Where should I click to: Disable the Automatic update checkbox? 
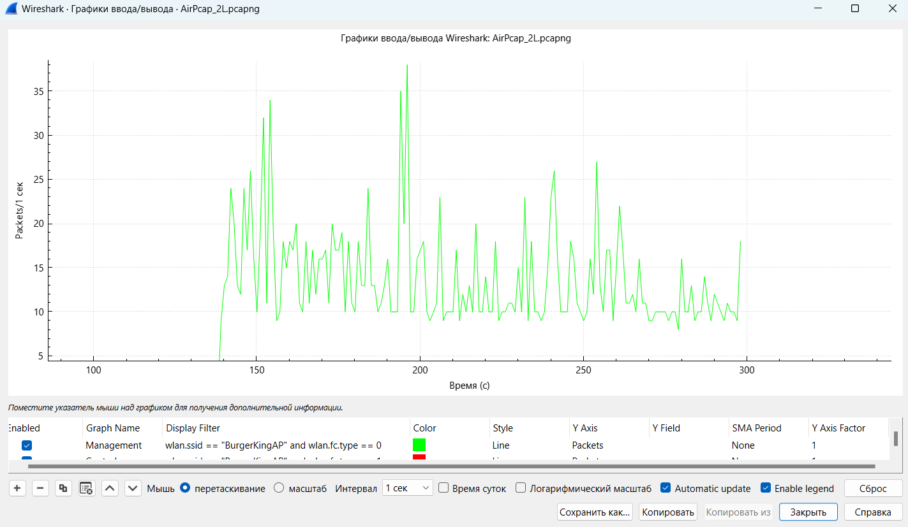[666, 488]
